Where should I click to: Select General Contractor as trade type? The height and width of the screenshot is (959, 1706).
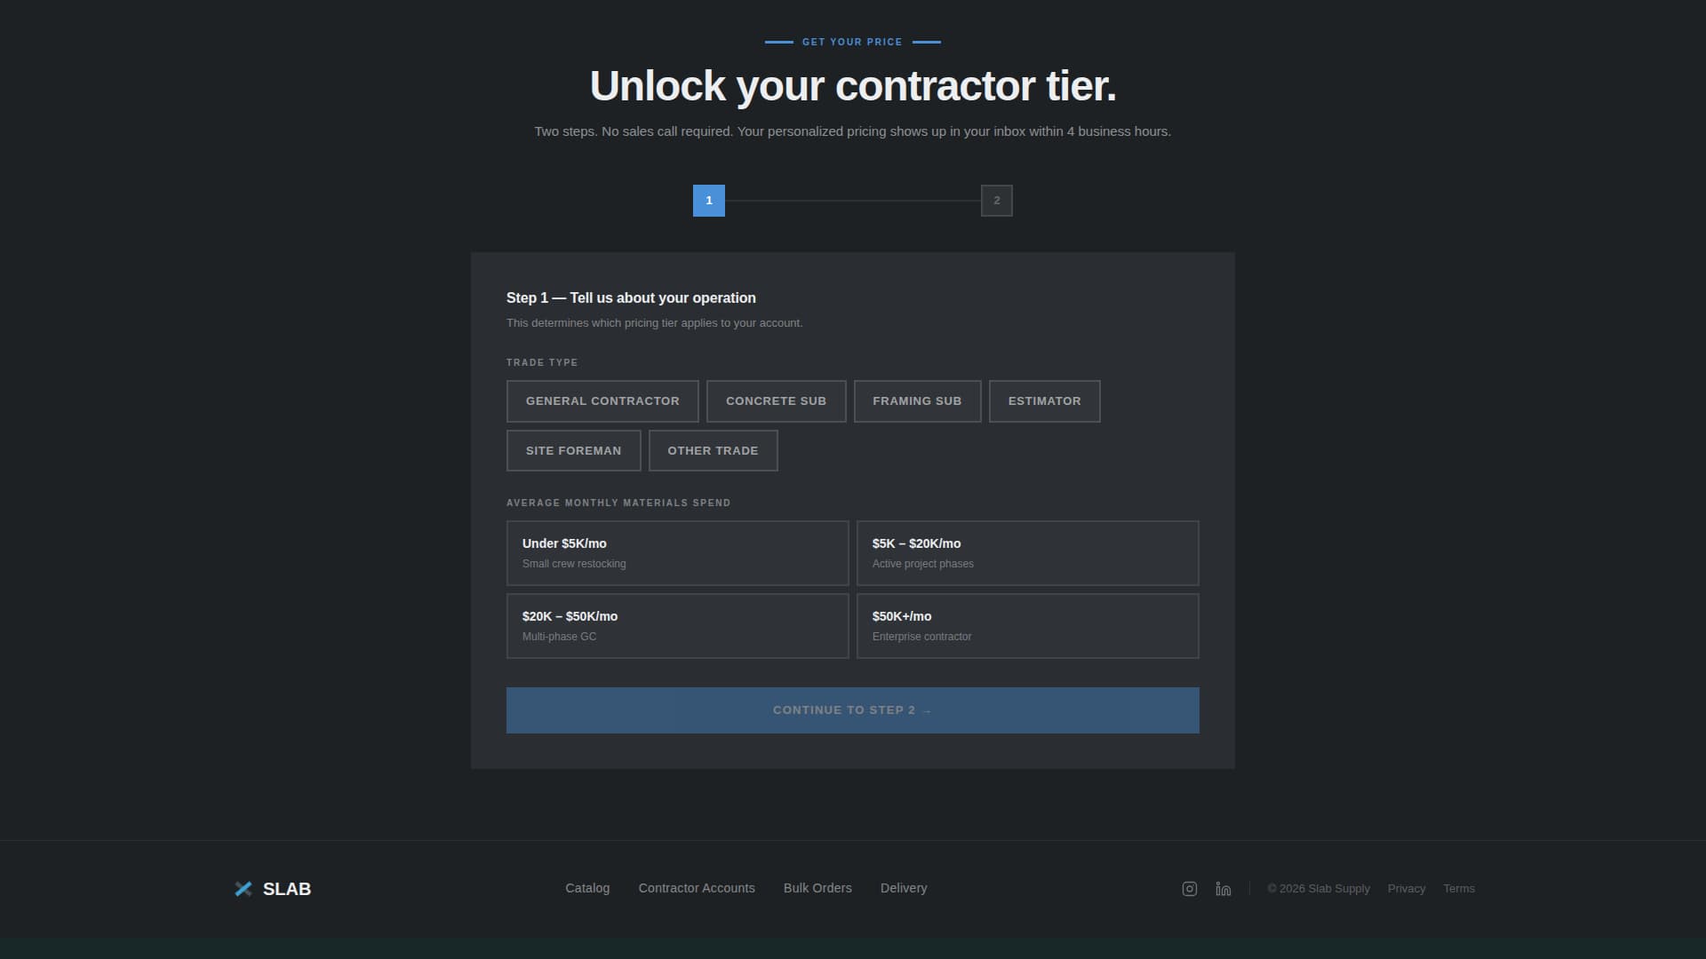pos(602,400)
